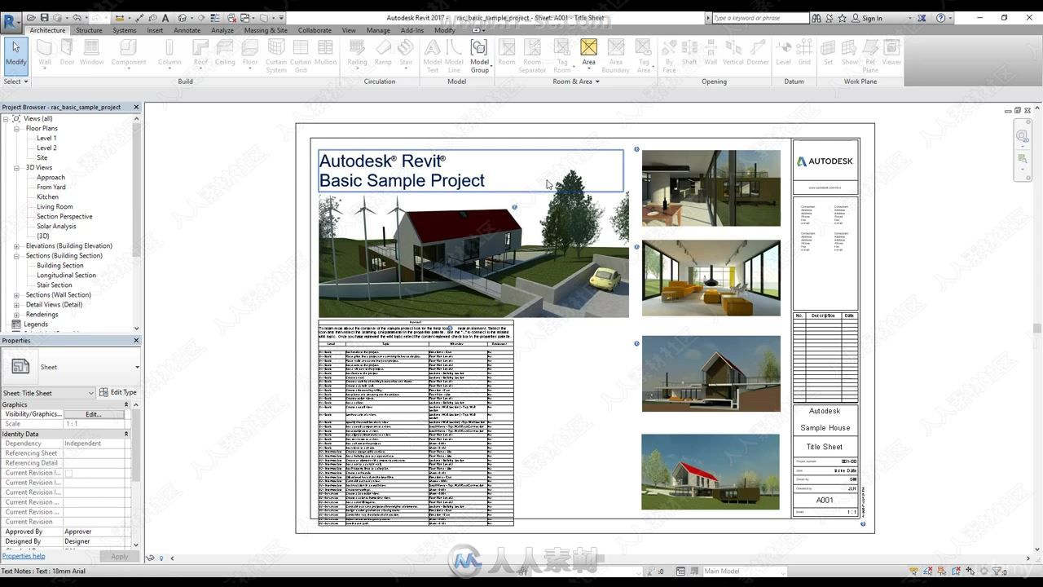Switch to the Manage ribbon tab
1043x587 pixels.
(378, 30)
